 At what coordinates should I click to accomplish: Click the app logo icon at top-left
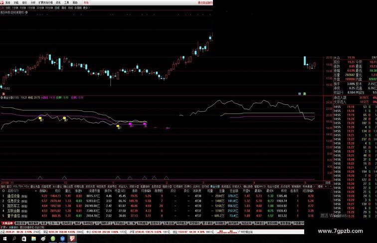pos(2,2)
